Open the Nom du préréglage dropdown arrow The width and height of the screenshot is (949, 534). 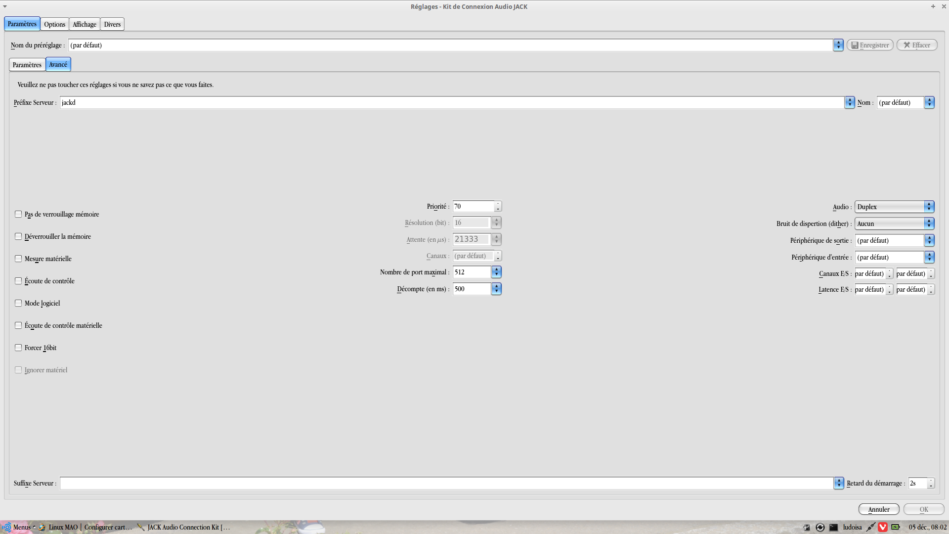pos(838,45)
